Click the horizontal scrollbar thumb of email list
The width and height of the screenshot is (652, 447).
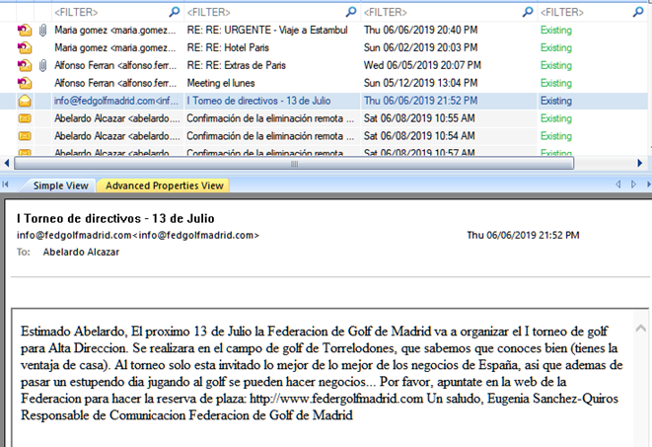coord(294,163)
